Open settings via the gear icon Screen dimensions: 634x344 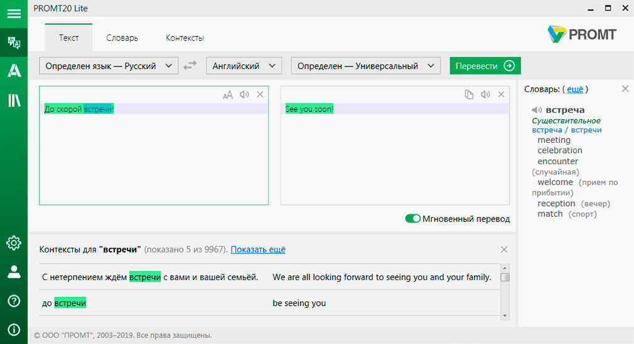[14, 242]
